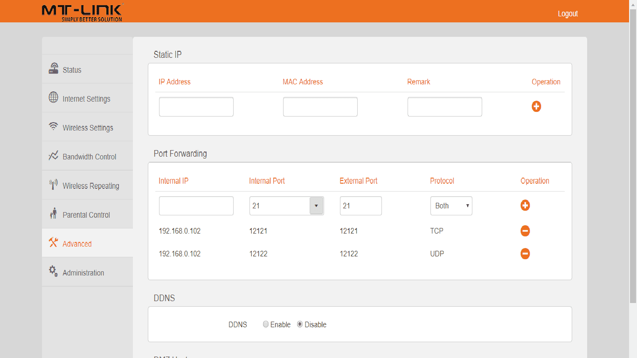Click the TCP protocol cell

(x=437, y=231)
